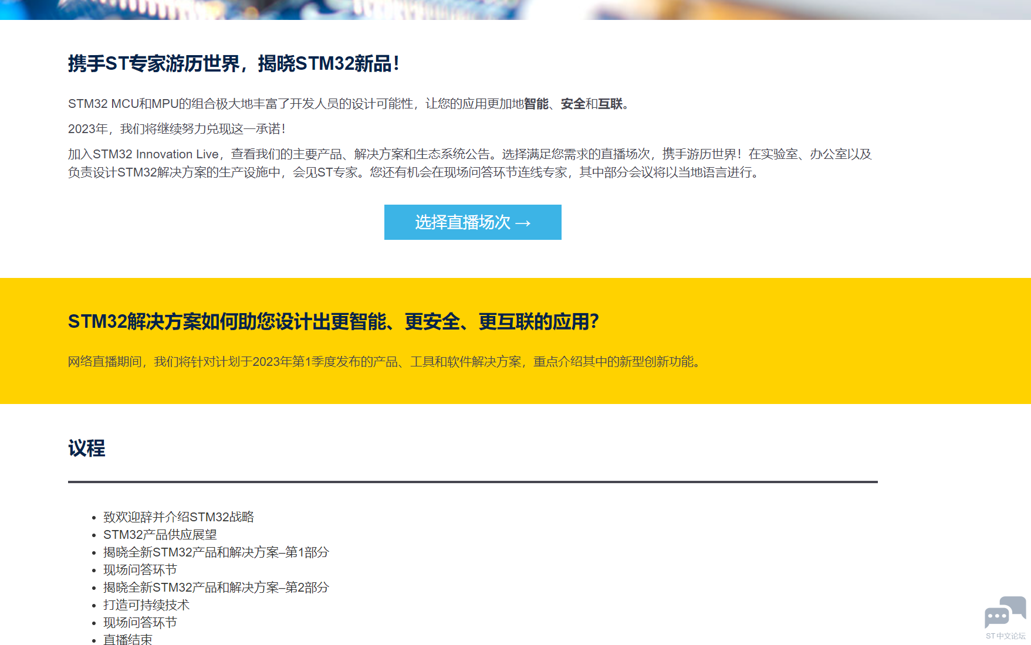Click the 议程 section heading

tap(87, 448)
